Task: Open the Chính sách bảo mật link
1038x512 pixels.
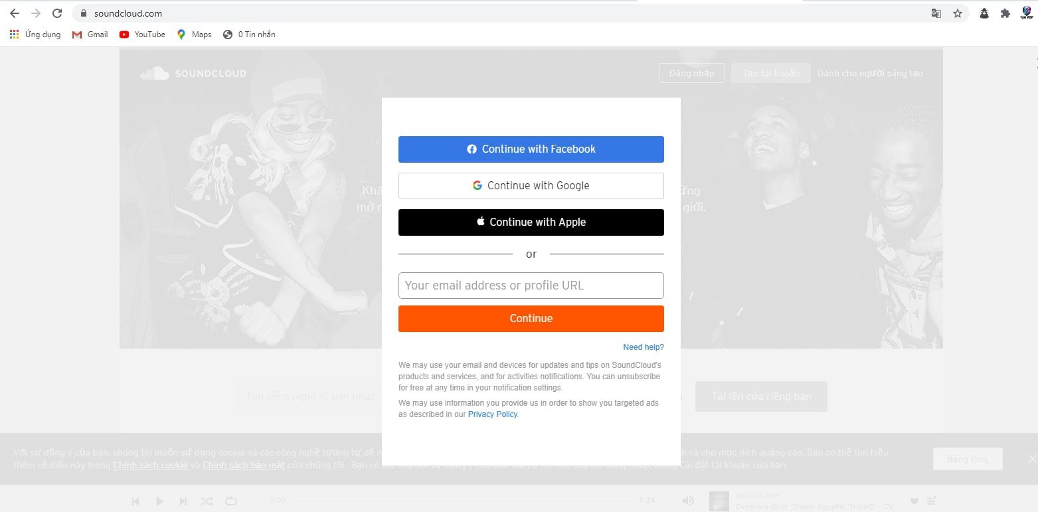Action: click(x=244, y=465)
